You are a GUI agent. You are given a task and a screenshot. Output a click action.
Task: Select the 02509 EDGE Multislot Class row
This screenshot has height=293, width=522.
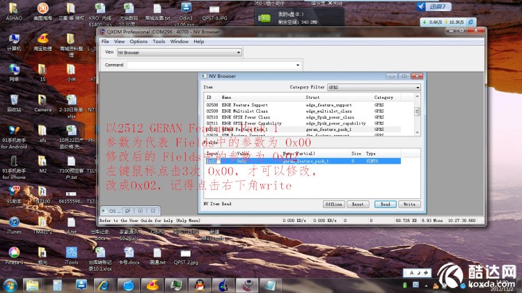coord(302,111)
